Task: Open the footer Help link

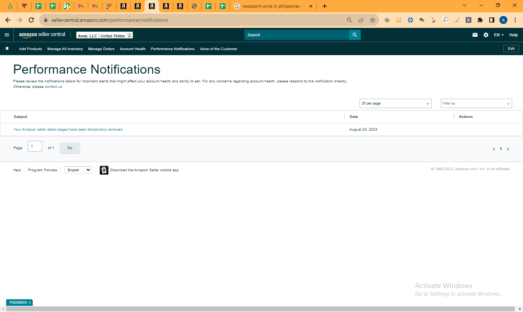Action: [x=17, y=170]
